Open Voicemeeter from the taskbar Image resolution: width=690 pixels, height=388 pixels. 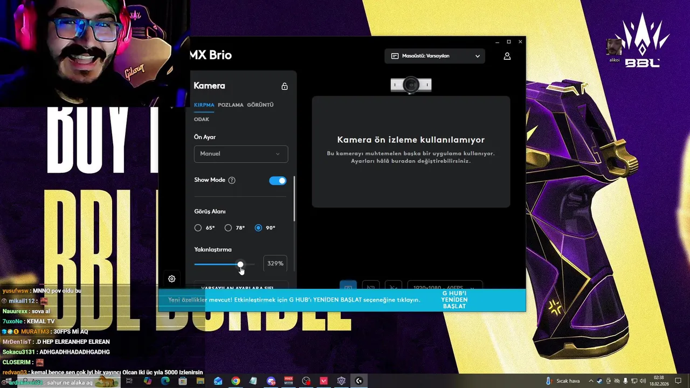[x=288, y=380]
